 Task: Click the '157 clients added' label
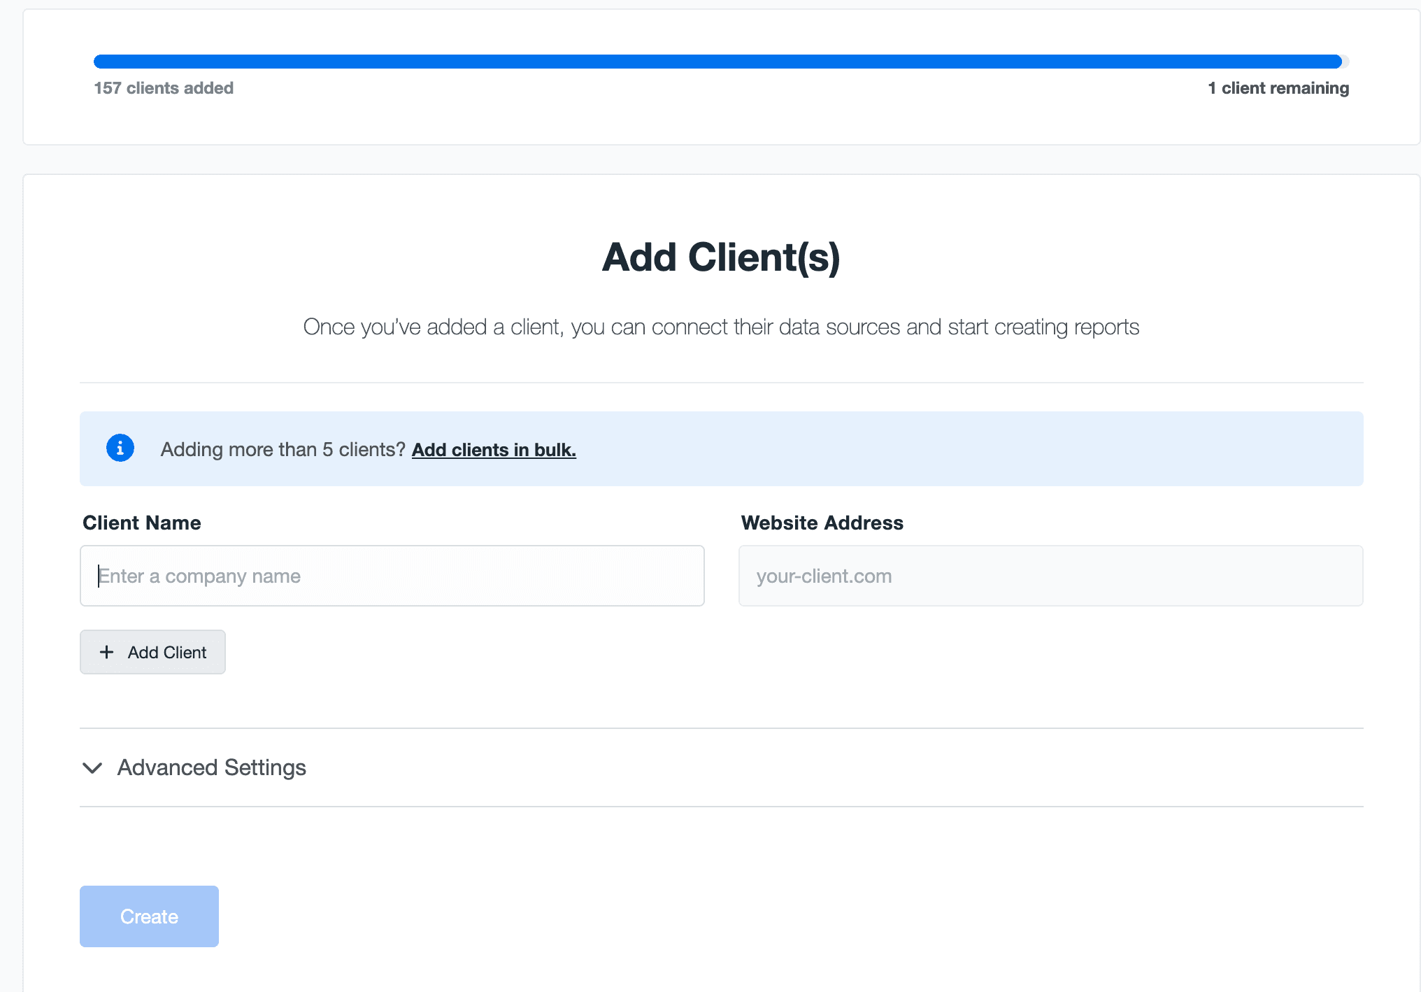[x=164, y=88]
